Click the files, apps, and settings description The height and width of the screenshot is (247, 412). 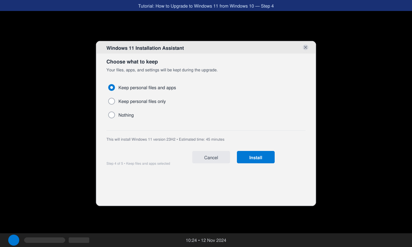pyautogui.click(x=162, y=70)
